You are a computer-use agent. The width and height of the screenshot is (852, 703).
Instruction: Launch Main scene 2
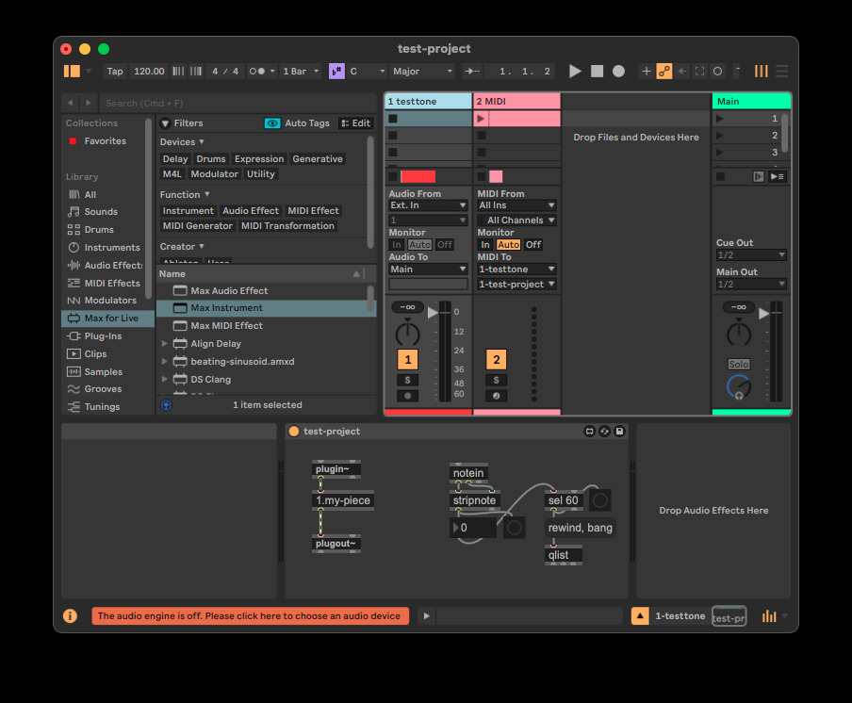[720, 136]
